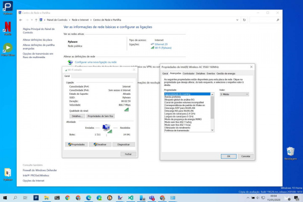Open the Wi-Fi (Pplware) connection link
Screen dimensions: 303x202
163,48
